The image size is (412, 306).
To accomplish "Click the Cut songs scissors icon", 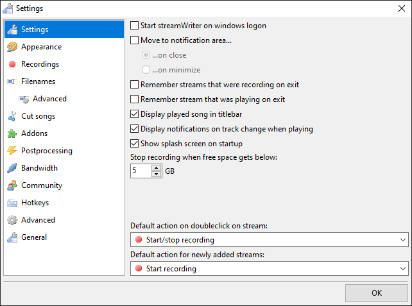I will (12, 116).
